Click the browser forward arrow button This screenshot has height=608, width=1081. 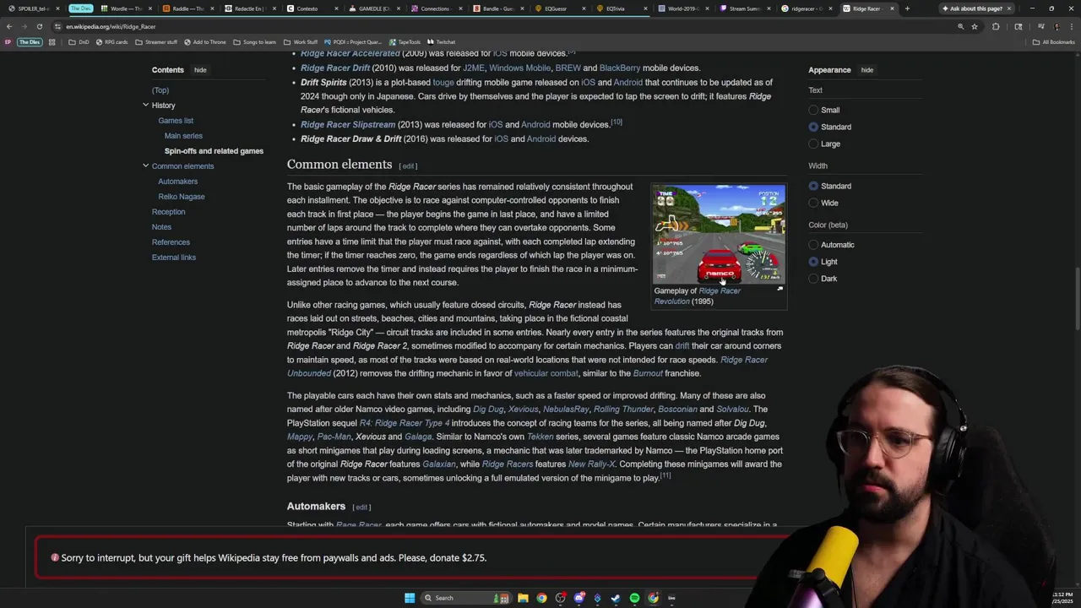24,26
